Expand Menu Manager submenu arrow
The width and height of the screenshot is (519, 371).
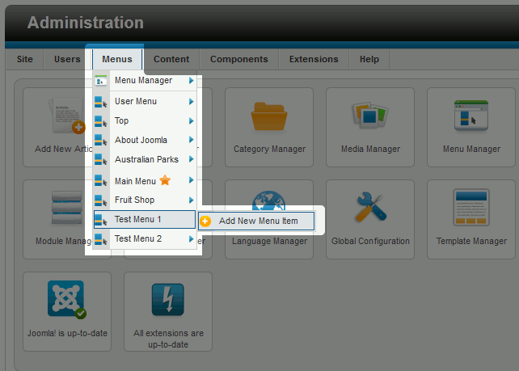[191, 80]
